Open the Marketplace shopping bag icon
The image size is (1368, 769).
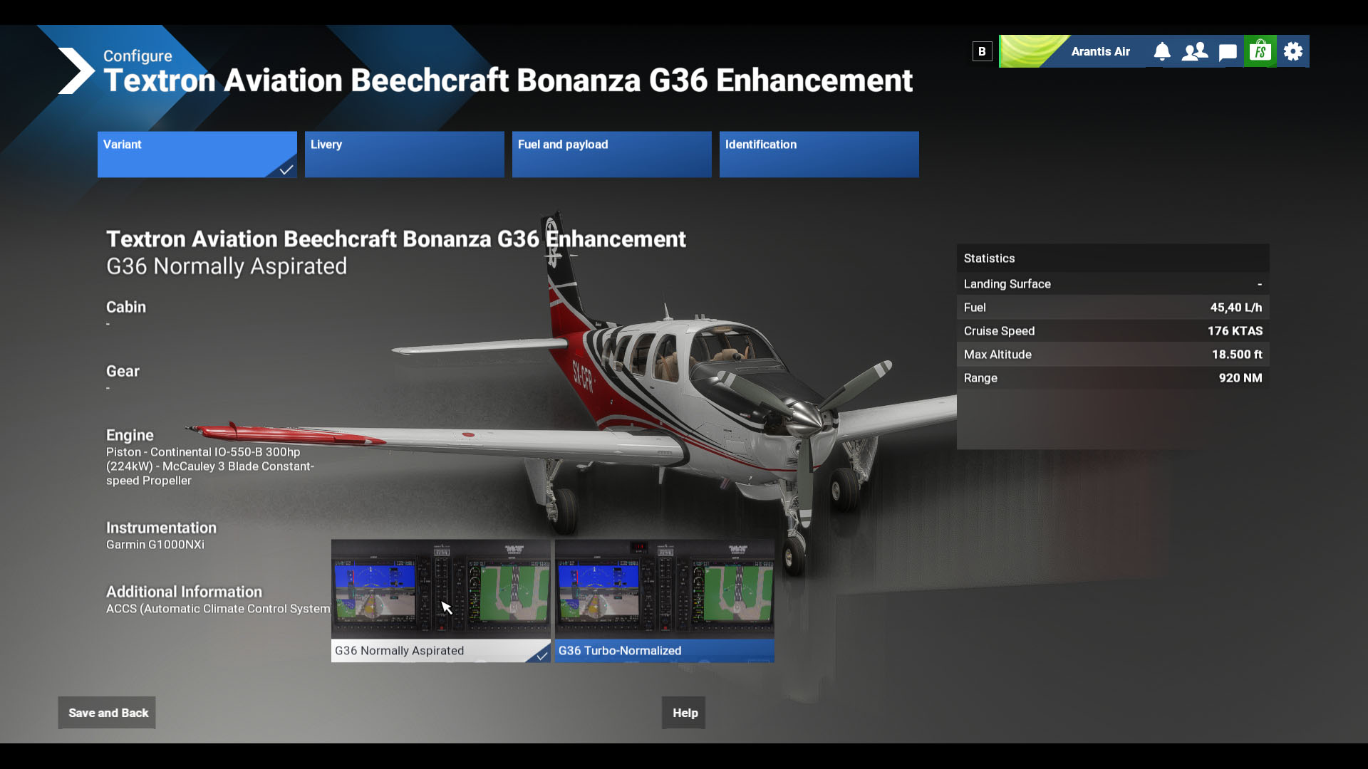tap(1260, 51)
